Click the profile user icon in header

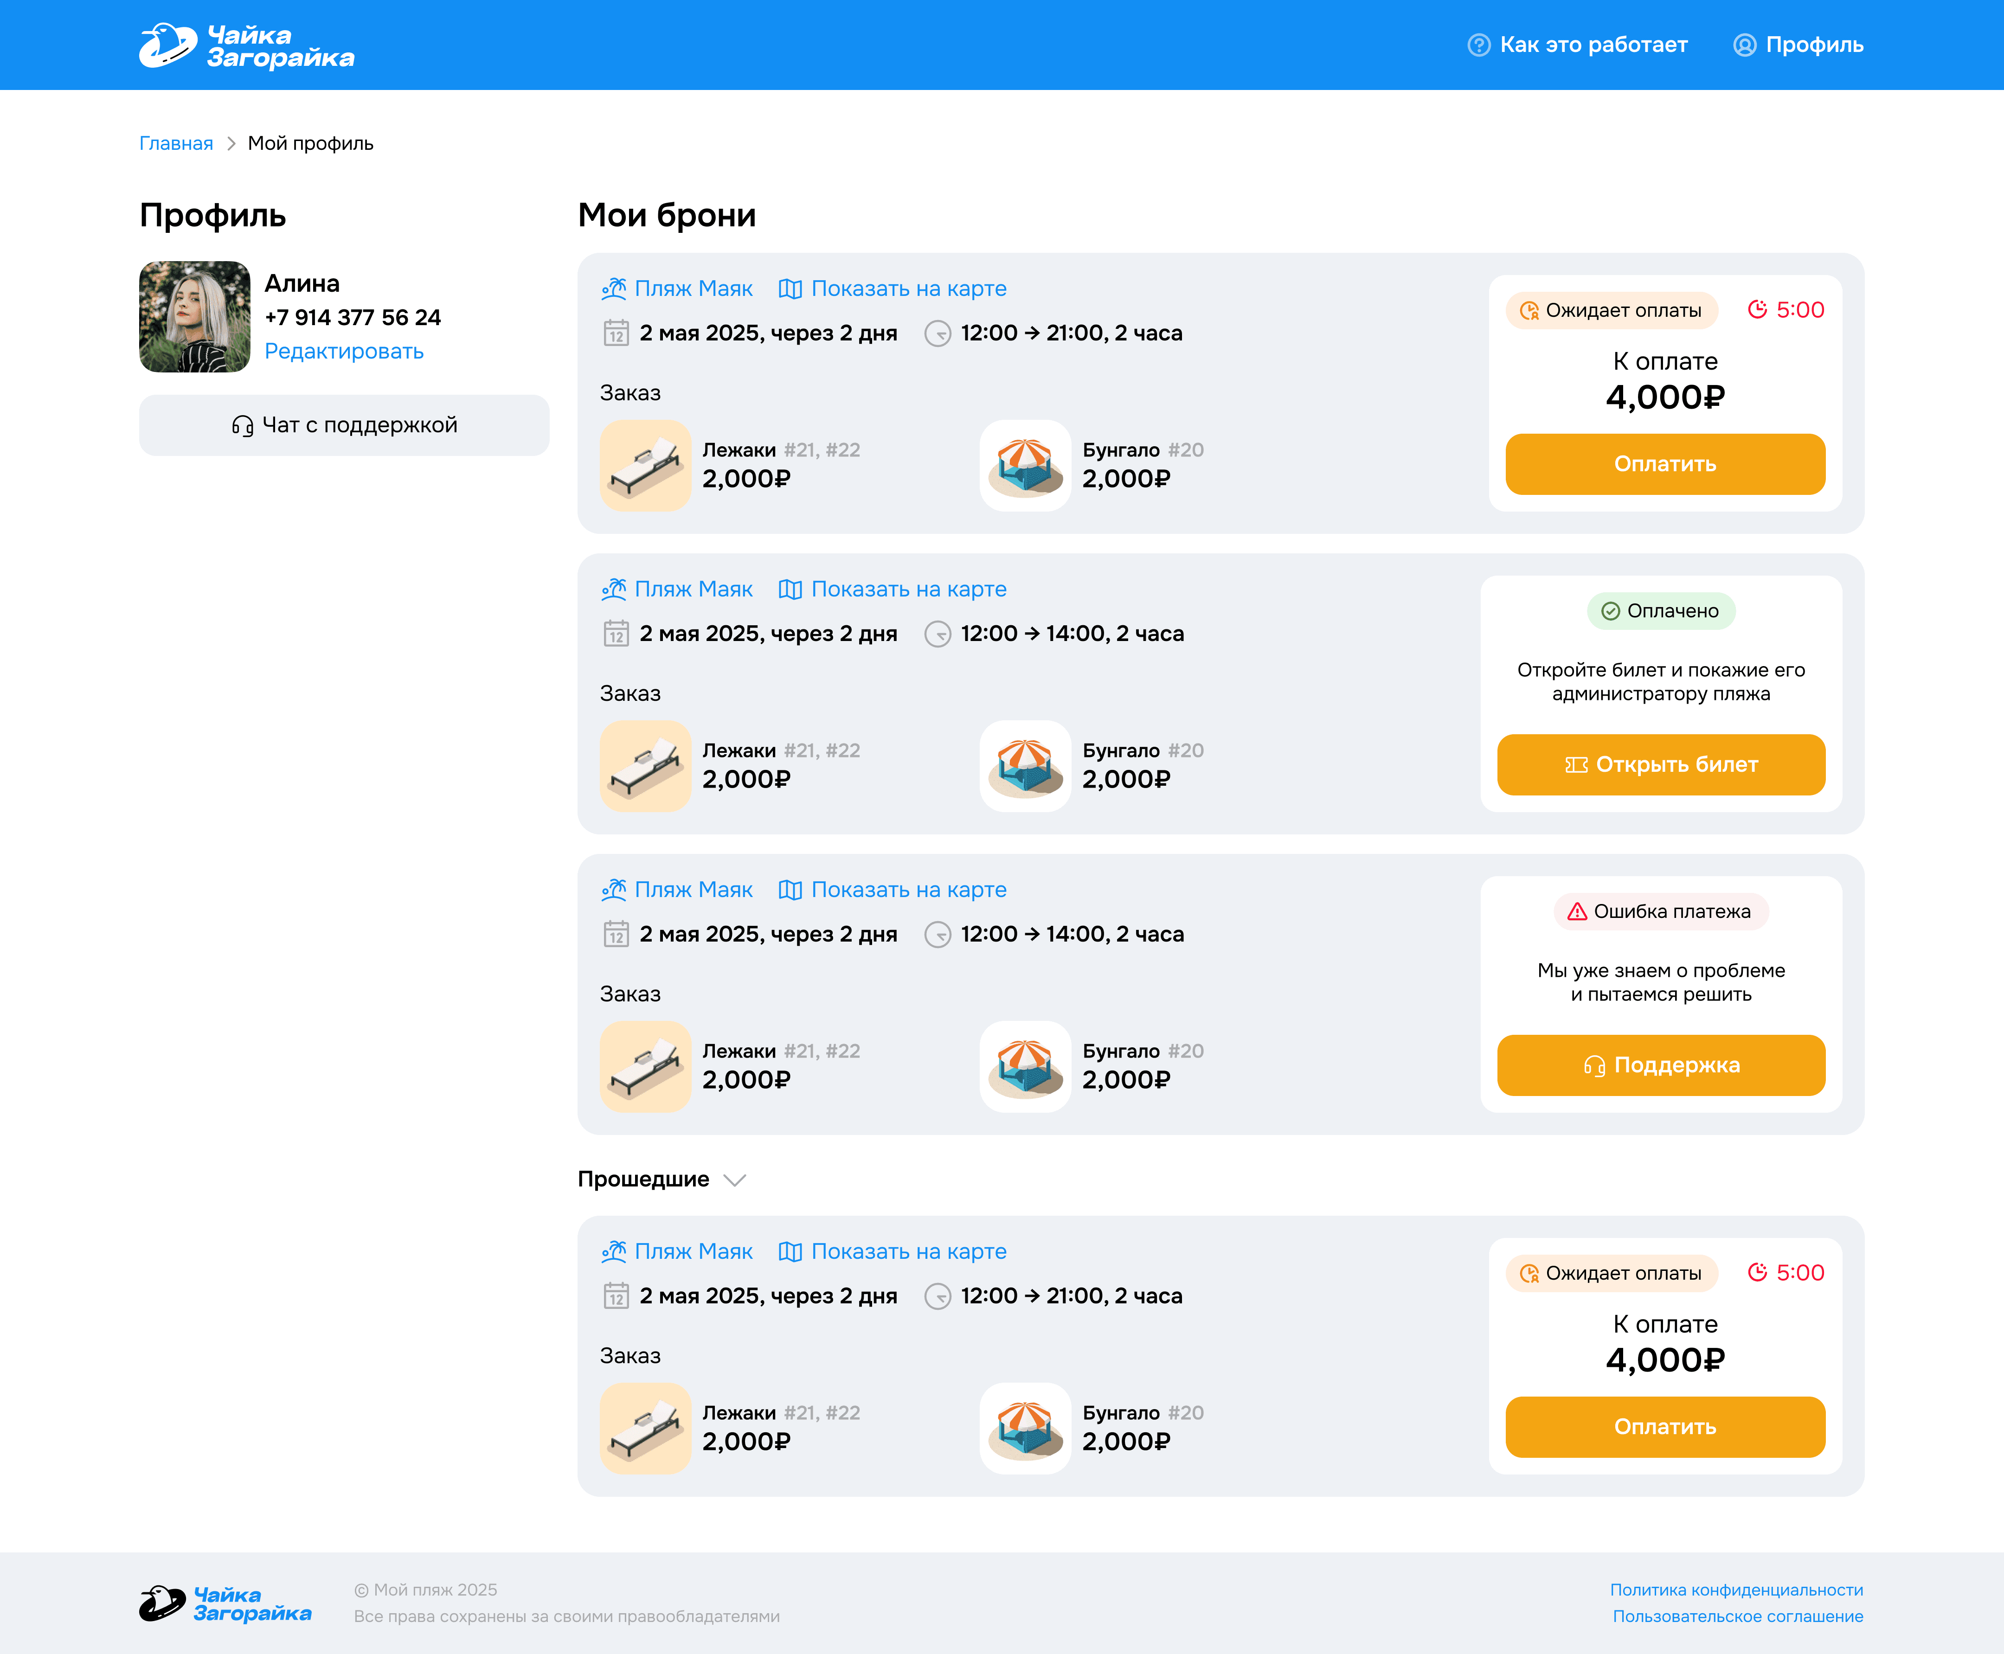1744,45
